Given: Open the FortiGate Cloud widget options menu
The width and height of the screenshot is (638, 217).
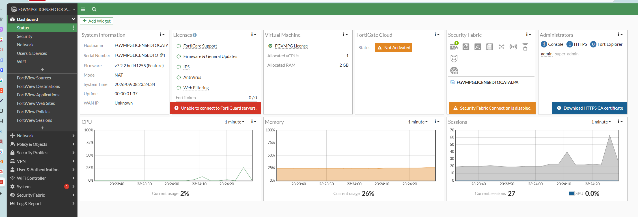Looking at the screenshot, I should coord(437,34).
